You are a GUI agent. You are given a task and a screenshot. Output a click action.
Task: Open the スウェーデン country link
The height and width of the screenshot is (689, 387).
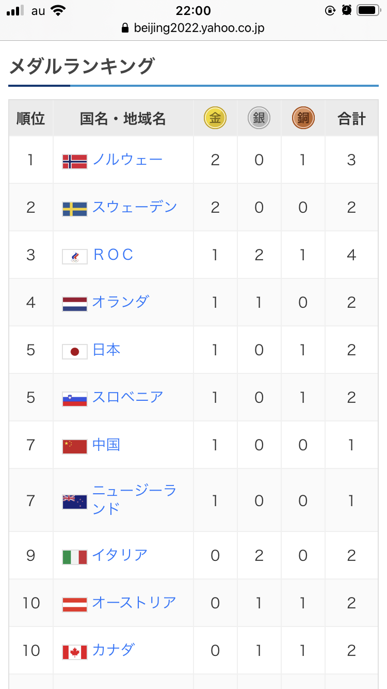135,207
